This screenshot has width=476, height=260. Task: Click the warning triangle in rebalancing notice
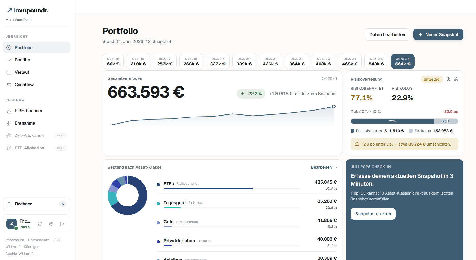click(x=357, y=144)
